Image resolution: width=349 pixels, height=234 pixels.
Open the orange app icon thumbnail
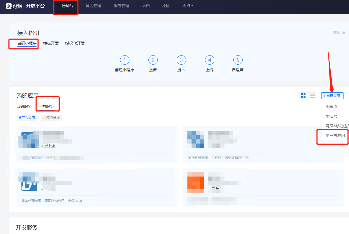point(196,183)
